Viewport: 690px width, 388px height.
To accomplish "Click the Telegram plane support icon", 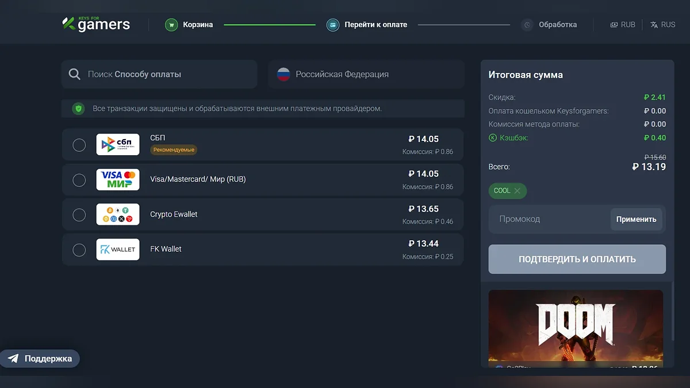I will pyautogui.click(x=13, y=359).
